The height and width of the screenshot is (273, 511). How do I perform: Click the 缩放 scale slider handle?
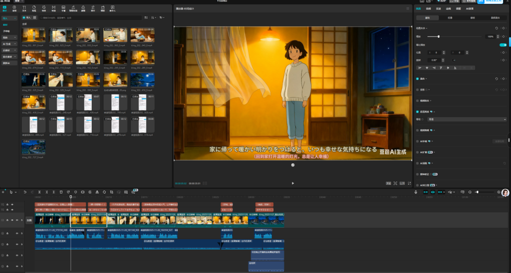(x=439, y=36)
